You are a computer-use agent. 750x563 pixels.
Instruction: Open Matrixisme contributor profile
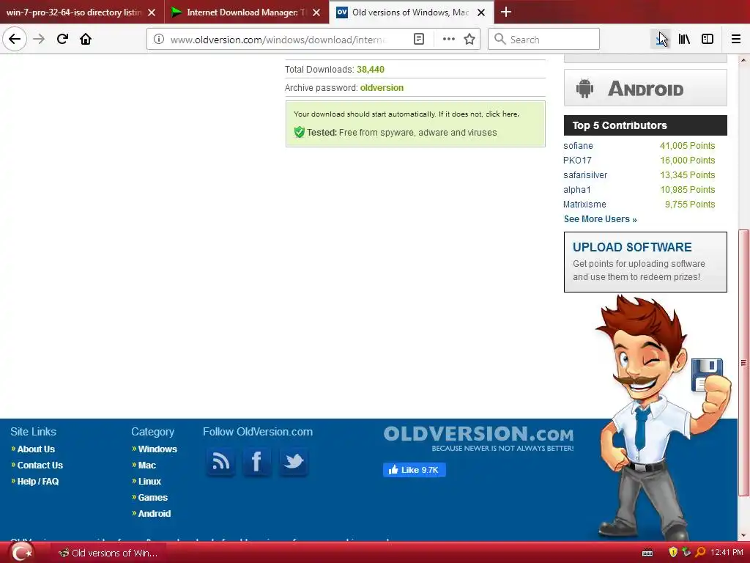coord(584,205)
